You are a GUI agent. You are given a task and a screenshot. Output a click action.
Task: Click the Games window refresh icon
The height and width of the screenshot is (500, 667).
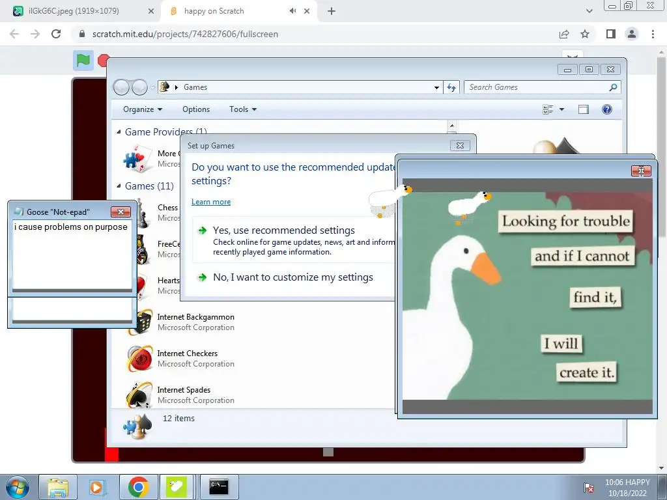click(x=451, y=87)
